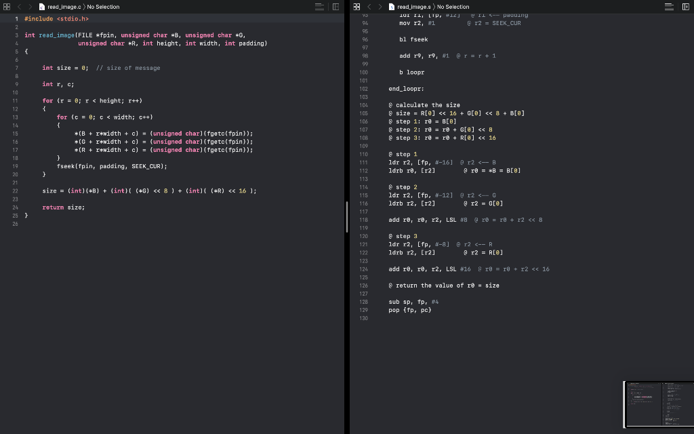694x434 pixels.
Task: Click the forward navigation arrow in the right pane
Action: pos(380,5)
